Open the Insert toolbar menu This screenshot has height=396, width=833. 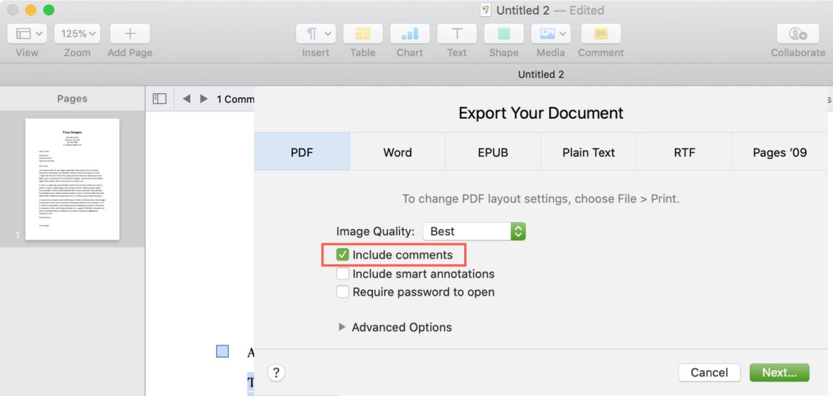[316, 33]
